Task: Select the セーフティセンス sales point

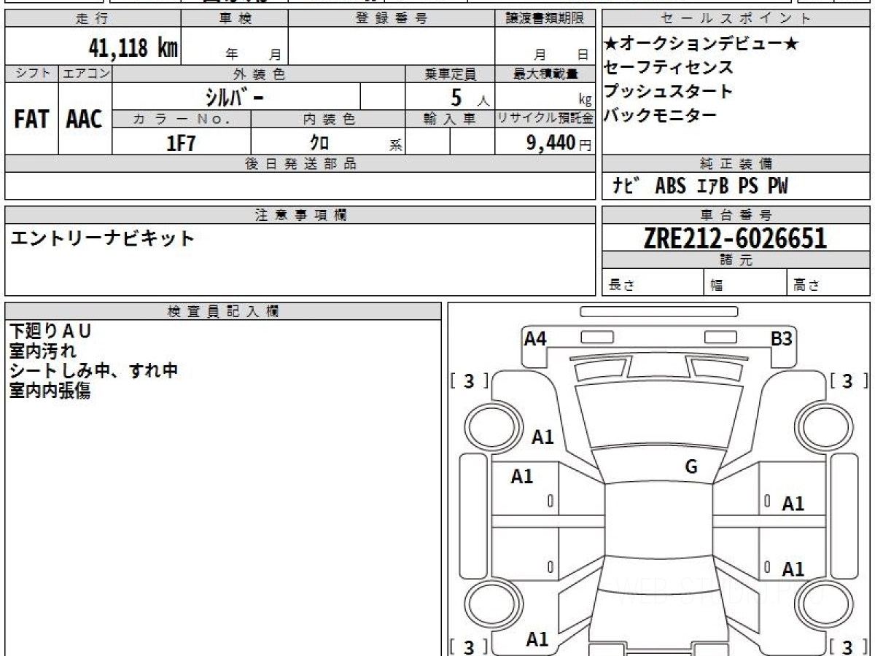Action: [669, 68]
